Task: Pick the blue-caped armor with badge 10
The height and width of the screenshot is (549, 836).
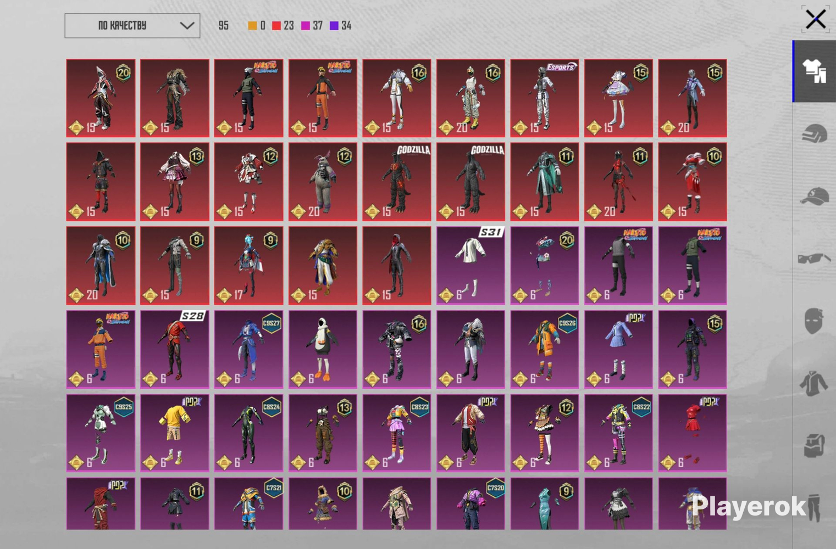Action: pos(101,266)
